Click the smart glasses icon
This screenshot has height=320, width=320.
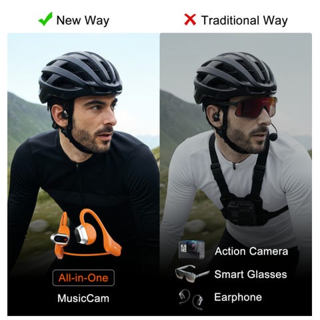192,273
